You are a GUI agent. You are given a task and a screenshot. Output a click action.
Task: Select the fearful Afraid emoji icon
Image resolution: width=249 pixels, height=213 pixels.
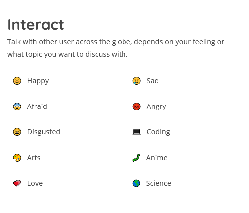tap(17, 106)
